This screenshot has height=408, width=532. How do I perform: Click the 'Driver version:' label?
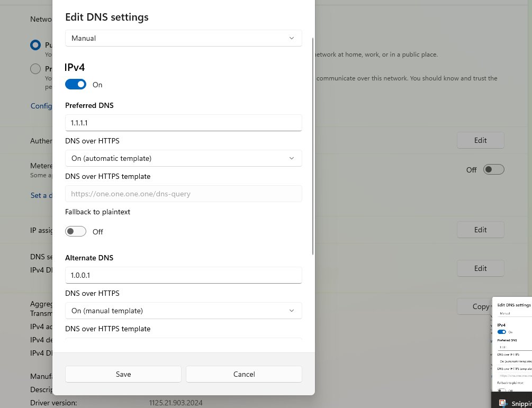pyautogui.click(x=53, y=403)
